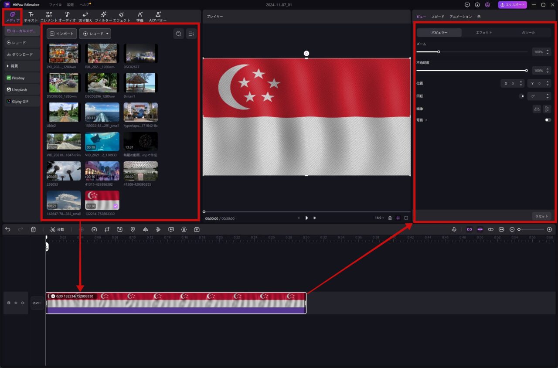Open the ファイル menu
This screenshot has height=368, width=558.
(55, 5)
